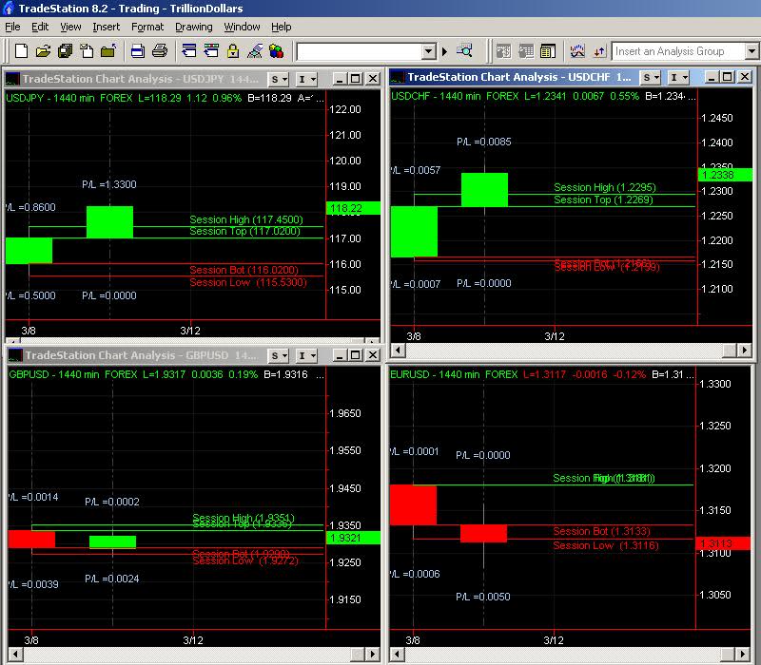
Task: Maximize the USDJPY chart window
Action: (355, 79)
